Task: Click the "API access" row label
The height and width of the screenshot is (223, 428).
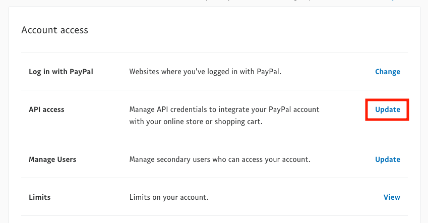Action: pos(46,109)
